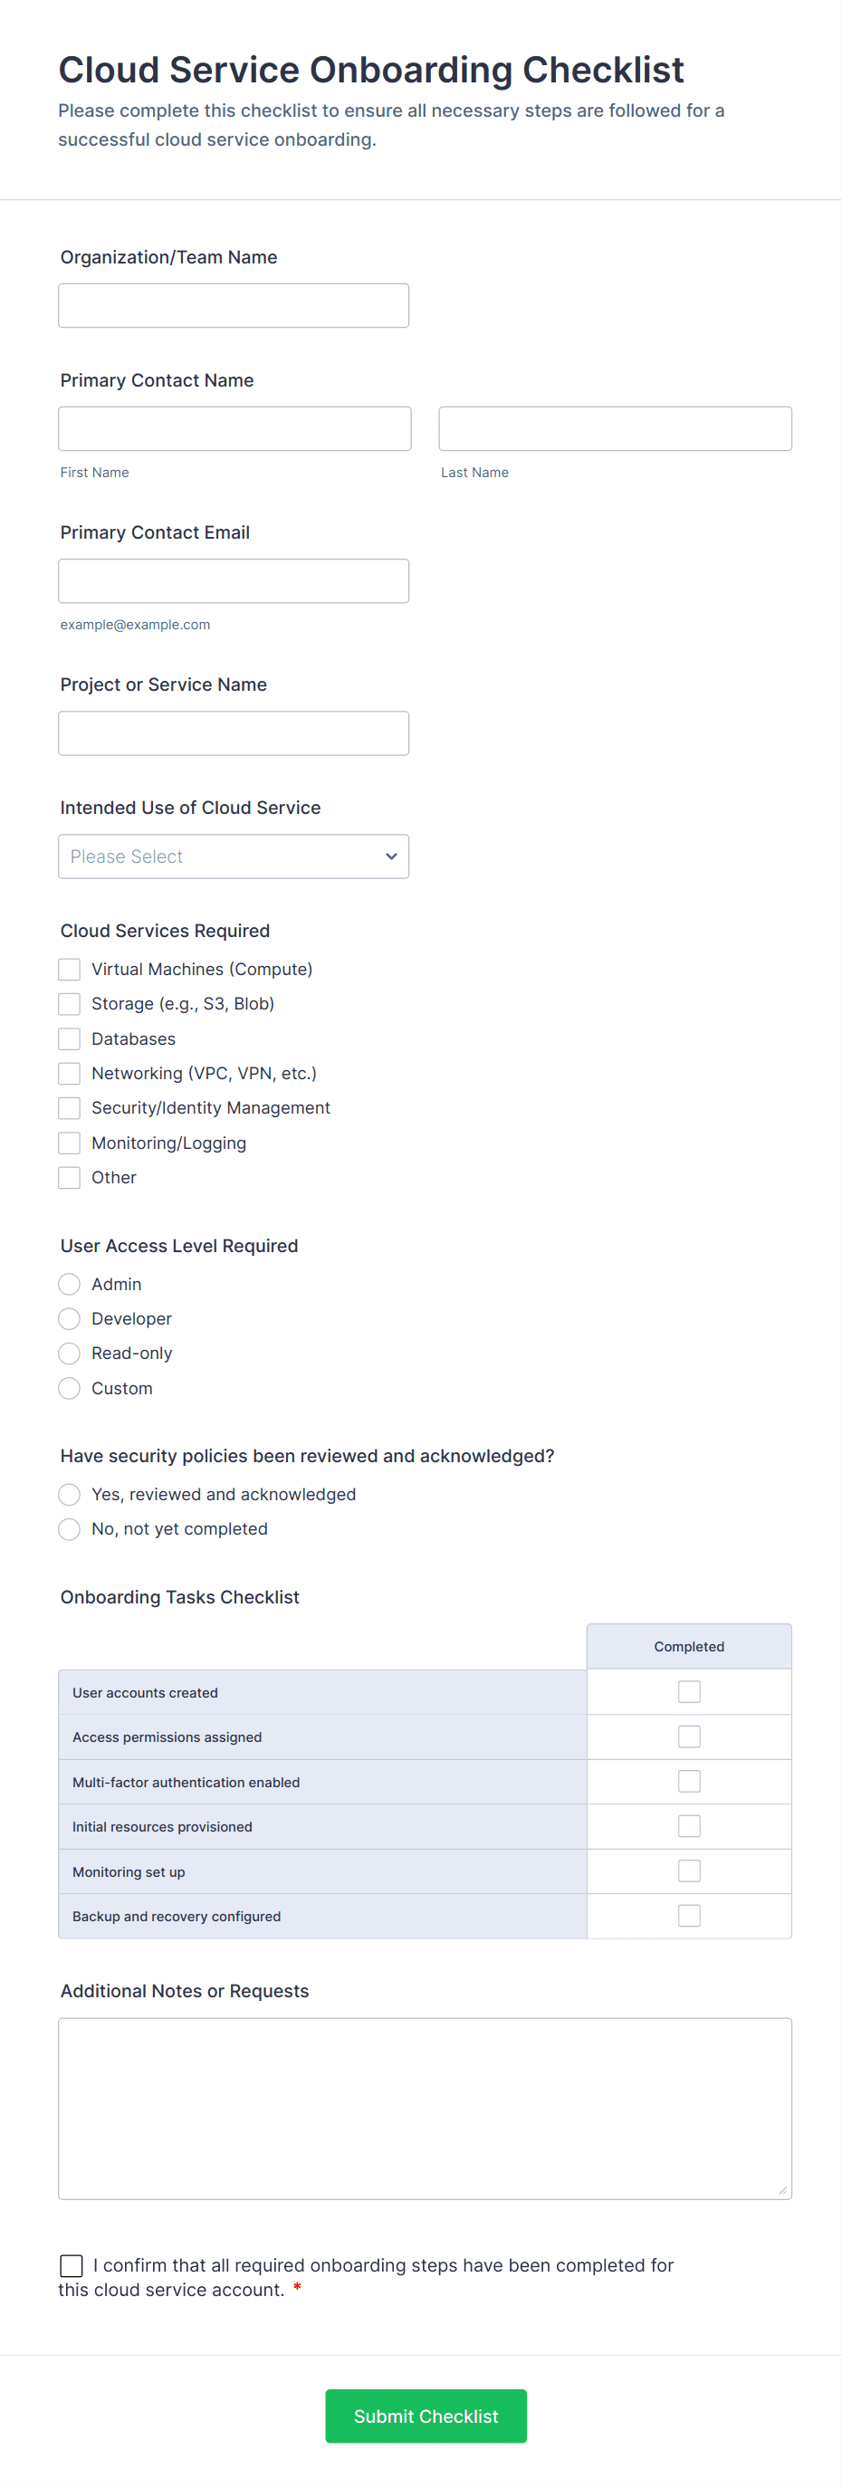The height and width of the screenshot is (2488, 842).
Task: Check Backup and recovery configured completed box
Action: pyautogui.click(x=688, y=1915)
